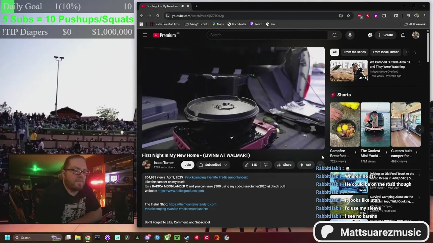433x243 pixels.
Task: Click into YouTube search field
Action: click(267, 35)
